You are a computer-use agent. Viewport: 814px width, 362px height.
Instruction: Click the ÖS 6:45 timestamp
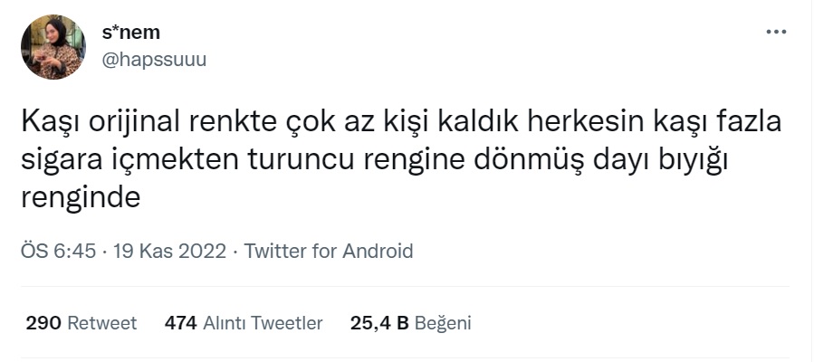click(59, 252)
